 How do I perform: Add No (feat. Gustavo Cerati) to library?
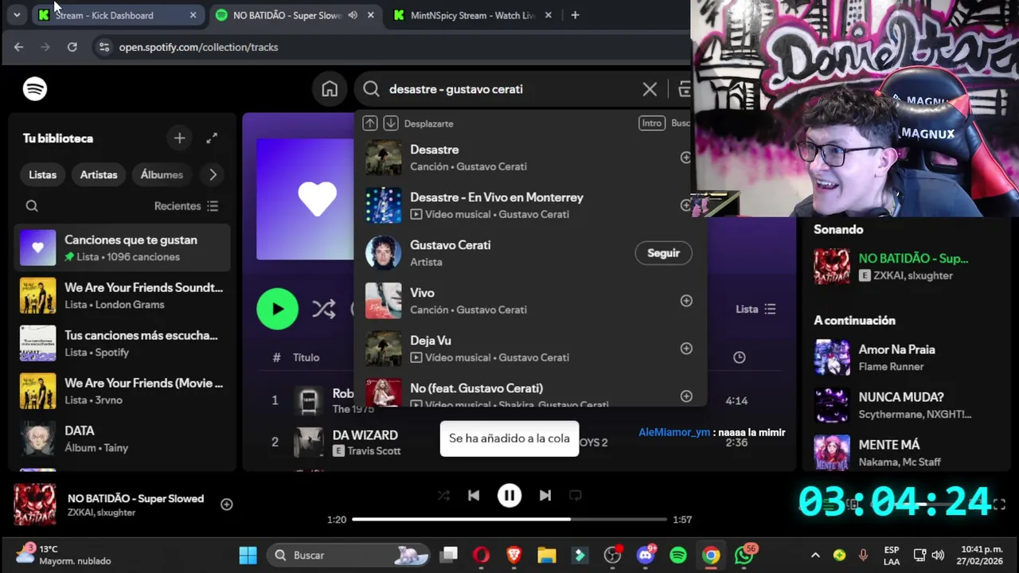point(686,396)
